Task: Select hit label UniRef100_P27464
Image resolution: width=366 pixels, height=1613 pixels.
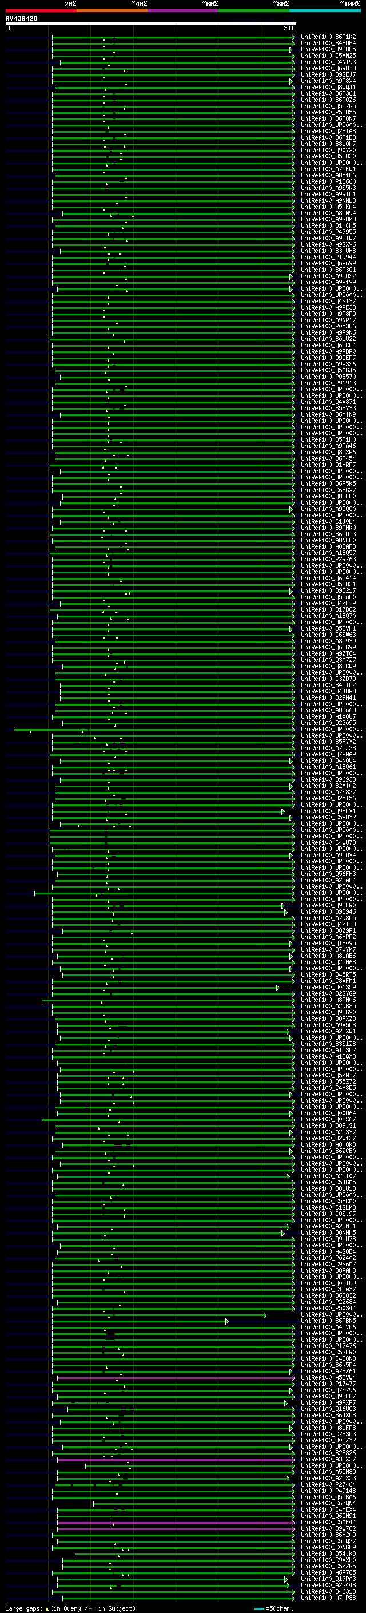Action: [328, 1485]
